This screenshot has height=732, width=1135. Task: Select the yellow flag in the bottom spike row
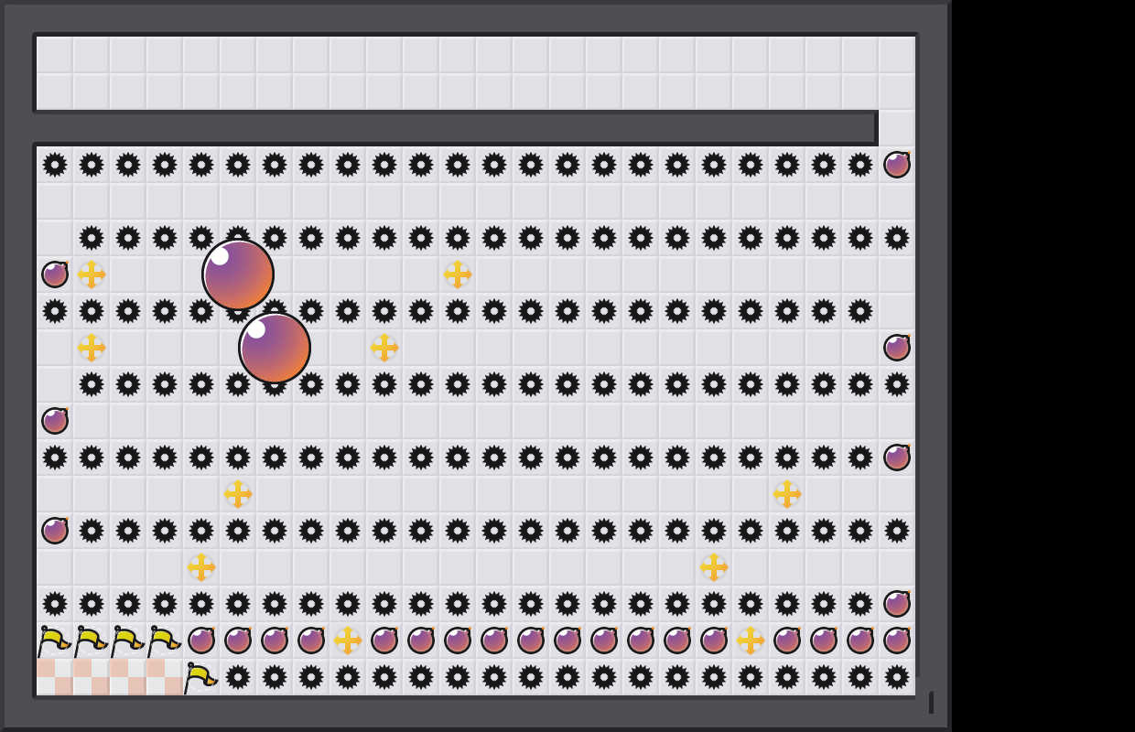[x=200, y=677]
